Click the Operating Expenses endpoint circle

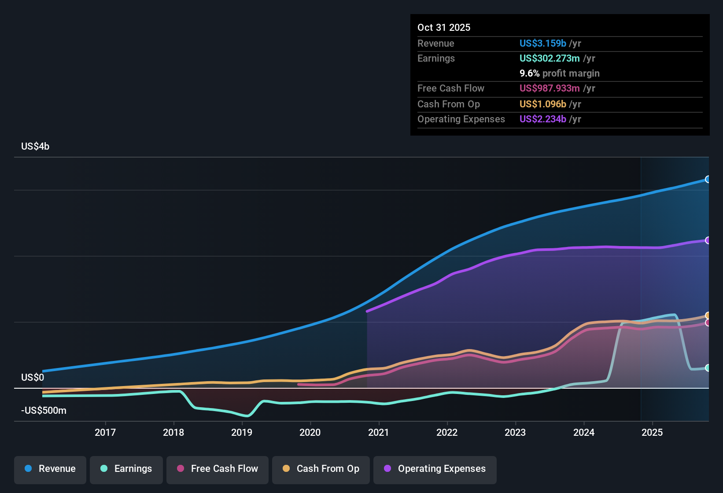coord(708,240)
